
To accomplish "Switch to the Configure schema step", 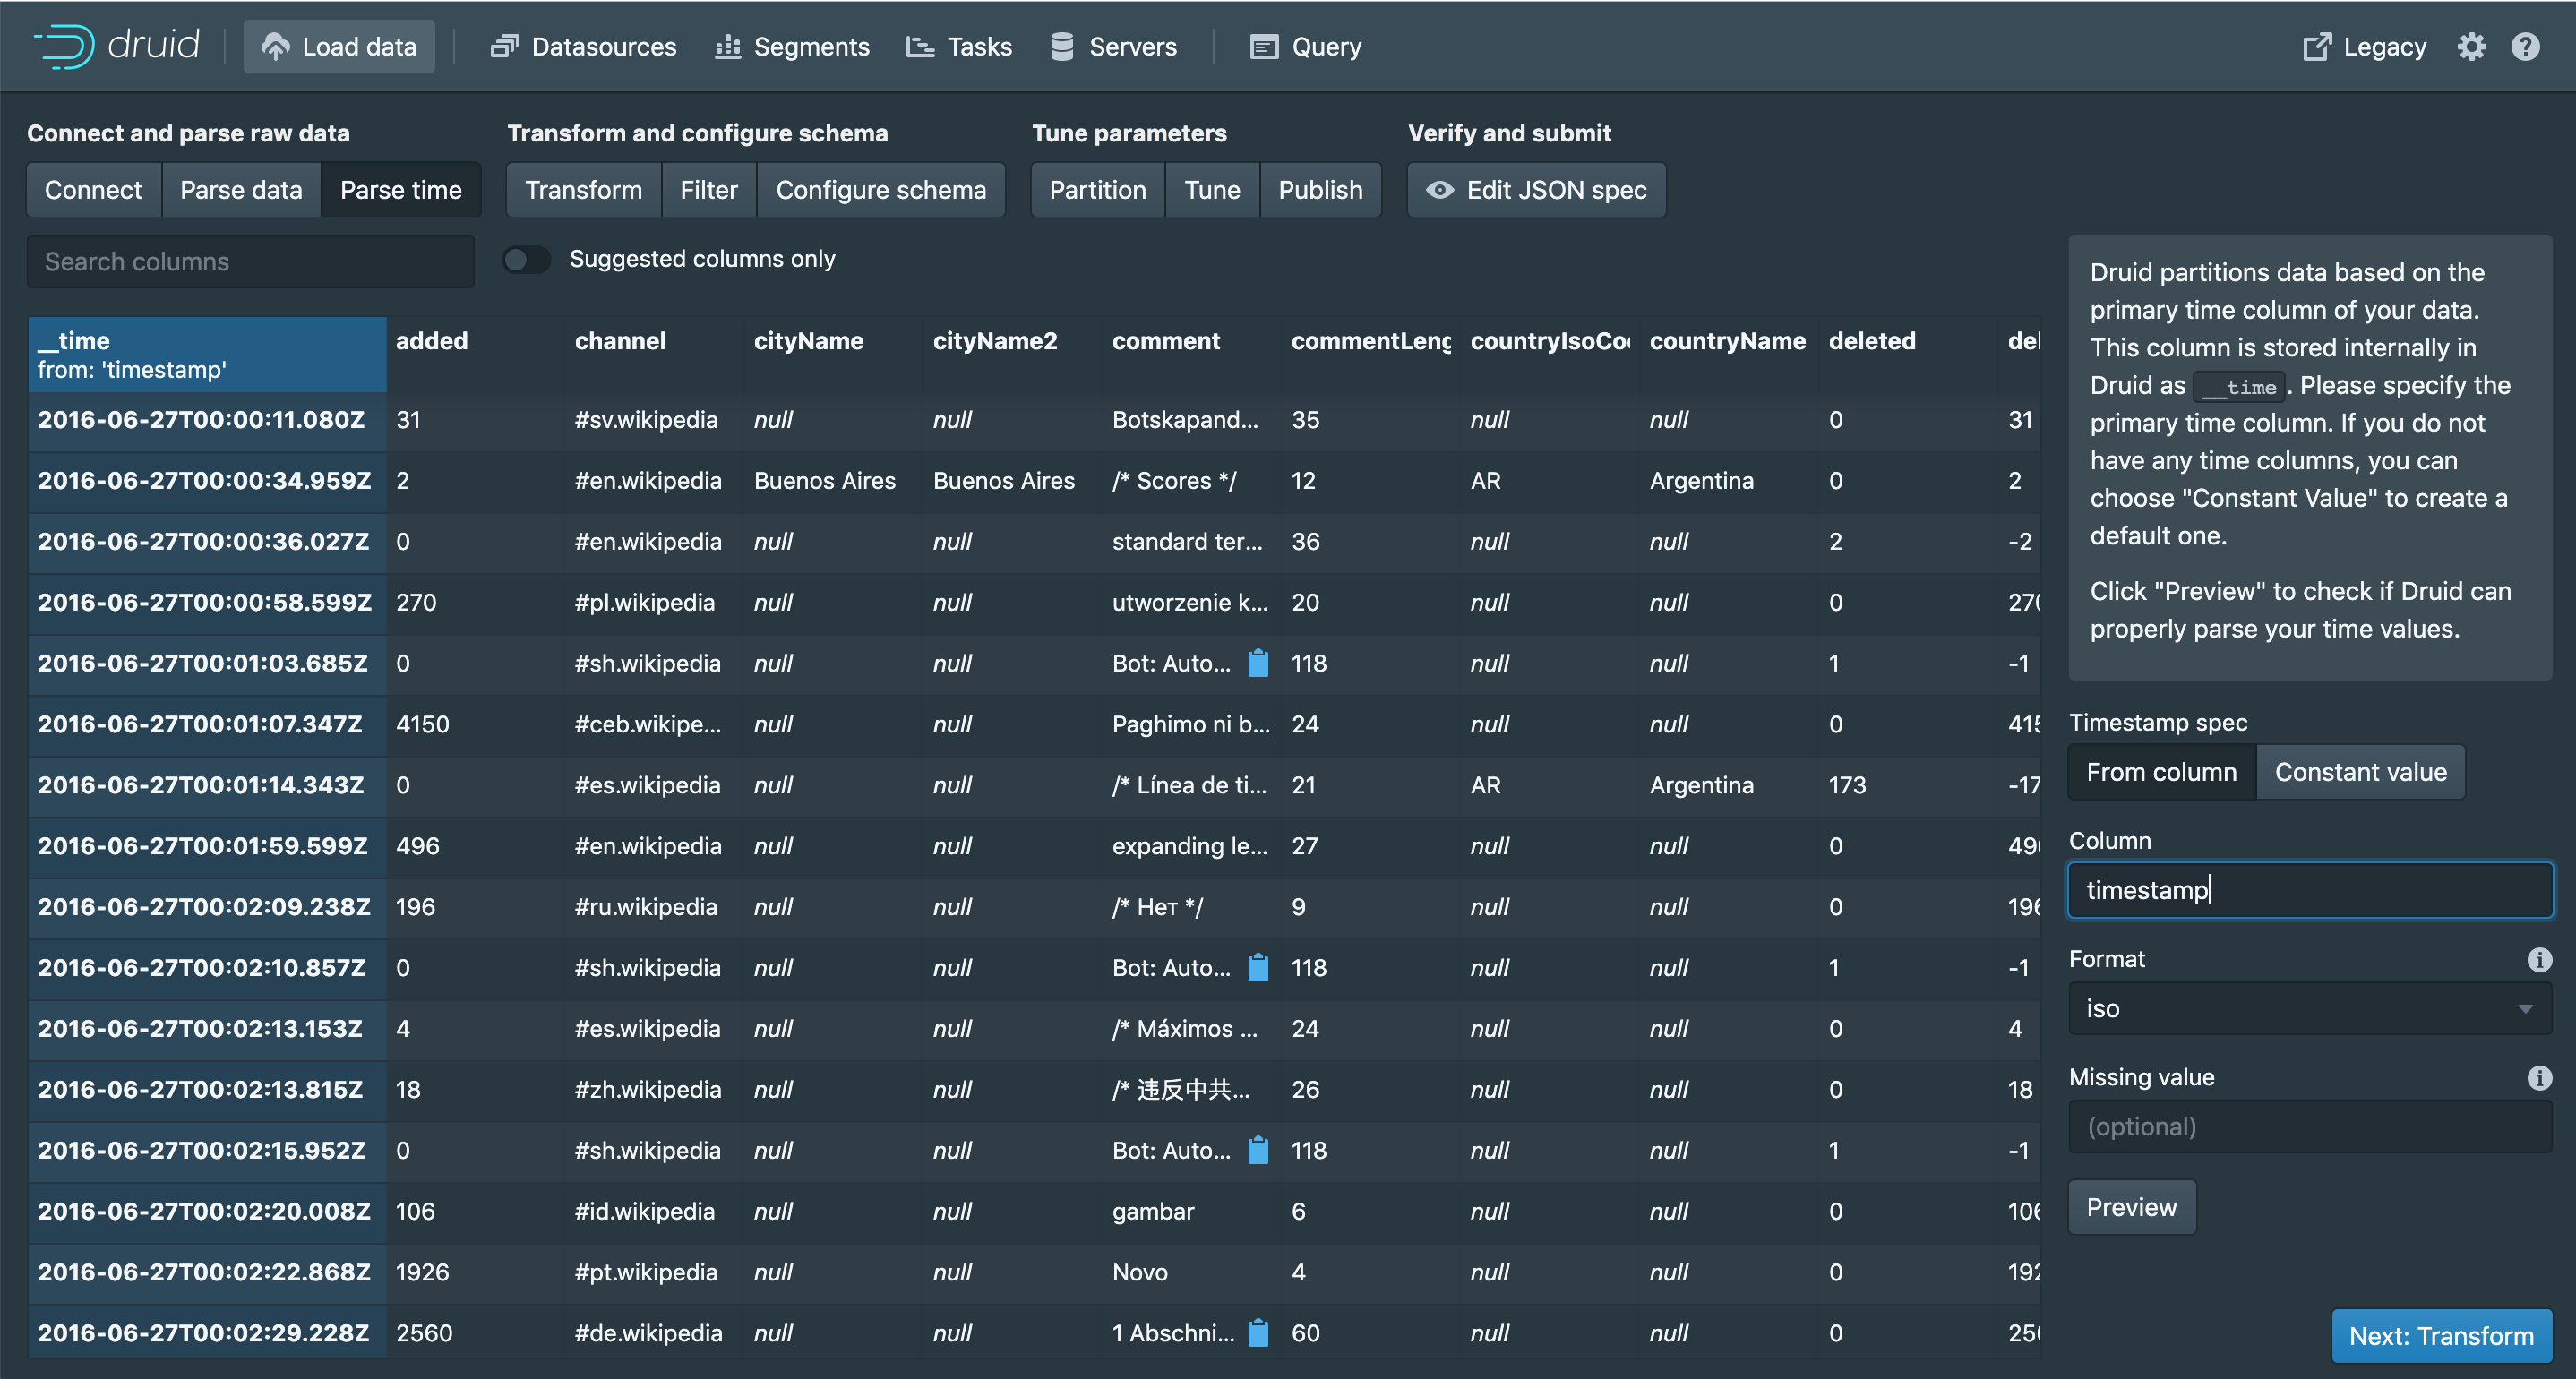I will coord(880,190).
